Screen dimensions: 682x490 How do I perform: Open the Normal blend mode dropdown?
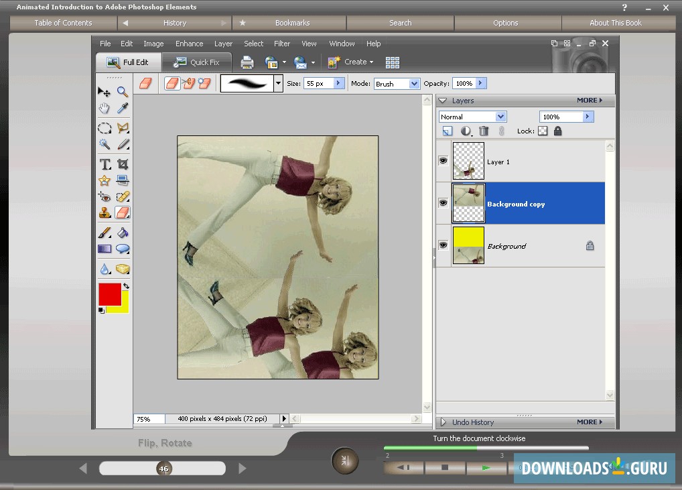500,117
